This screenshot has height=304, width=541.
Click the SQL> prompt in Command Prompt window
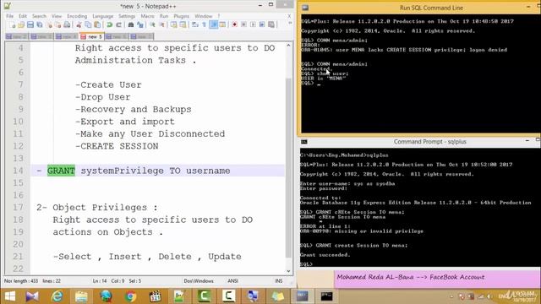click(x=306, y=264)
